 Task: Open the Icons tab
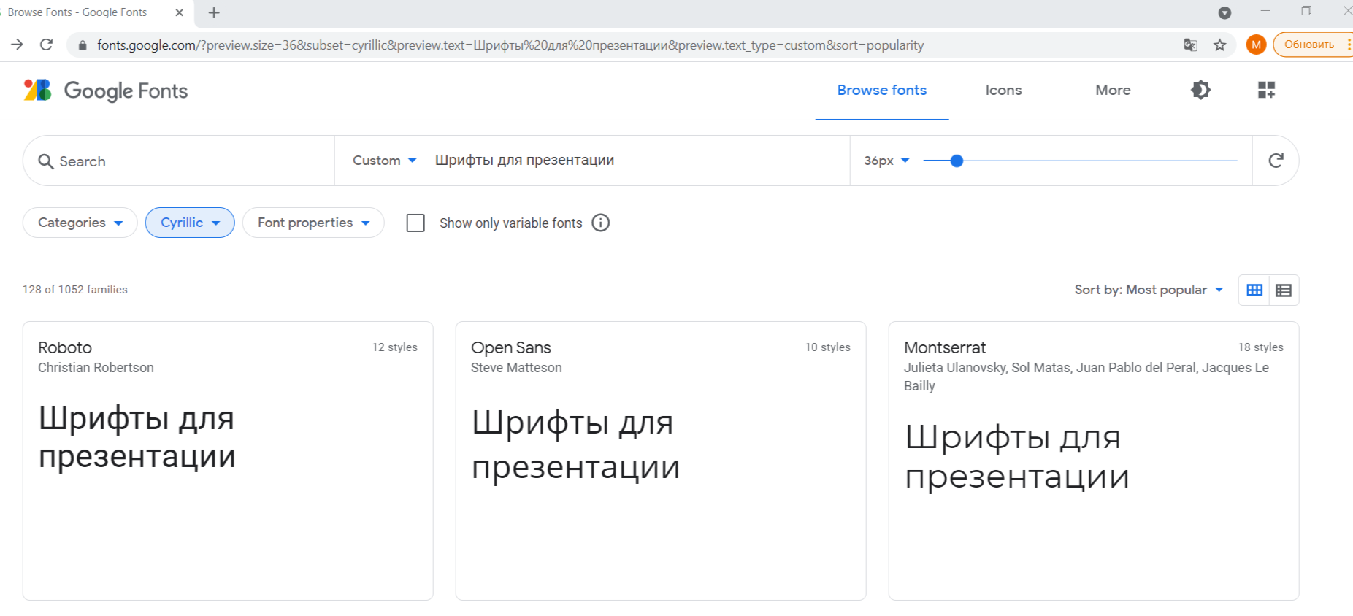pyautogui.click(x=1003, y=90)
